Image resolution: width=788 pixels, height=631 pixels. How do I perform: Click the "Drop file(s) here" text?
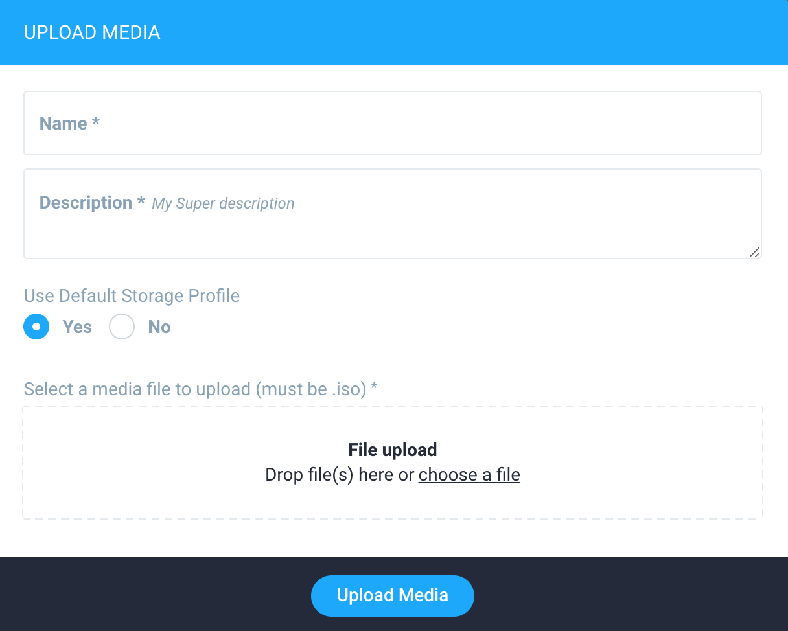tap(330, 475)
